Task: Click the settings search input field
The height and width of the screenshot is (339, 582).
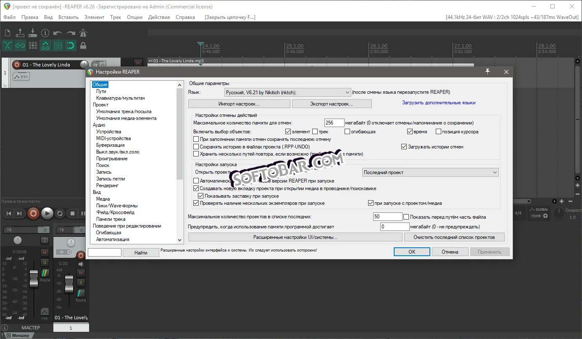Action: (x=105, y=252)
